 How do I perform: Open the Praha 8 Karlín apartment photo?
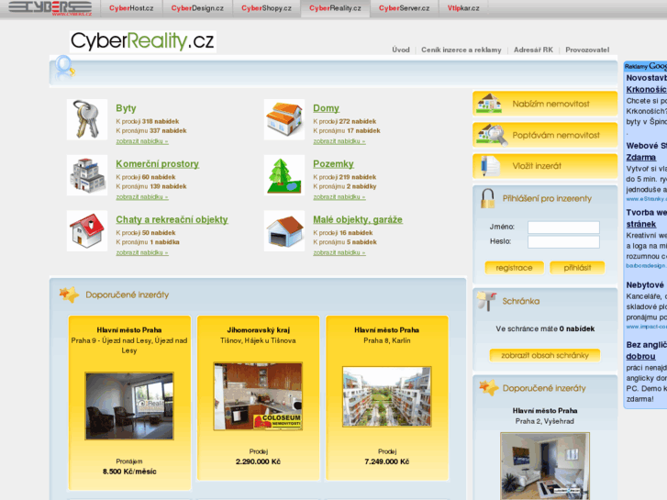tap(387, 396)
